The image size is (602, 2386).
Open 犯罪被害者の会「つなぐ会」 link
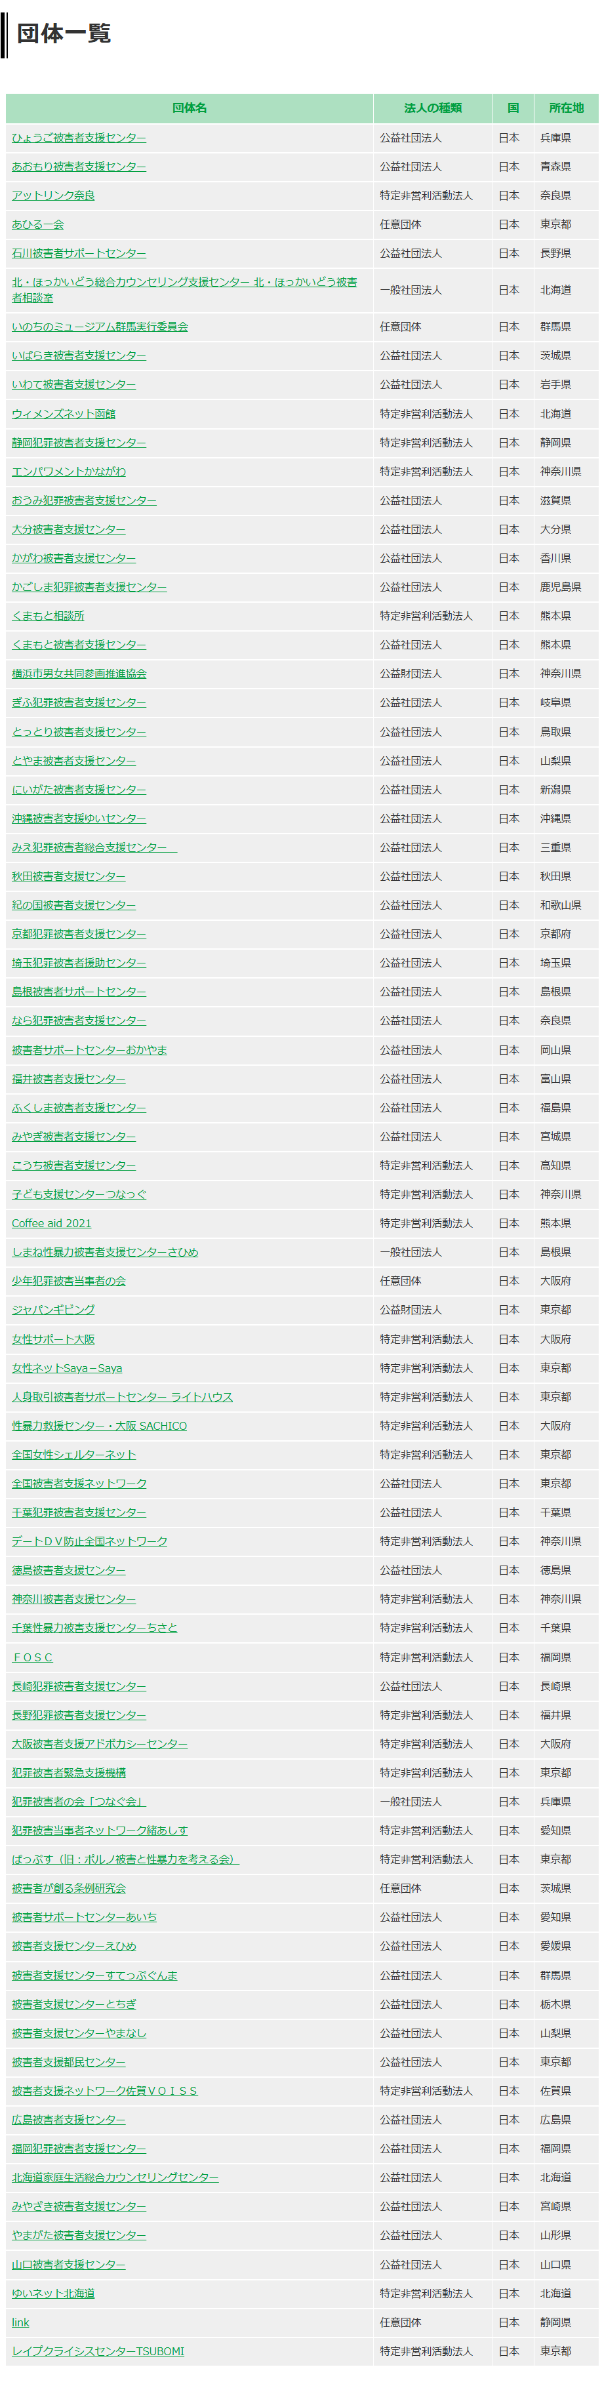click(79, 1800)
